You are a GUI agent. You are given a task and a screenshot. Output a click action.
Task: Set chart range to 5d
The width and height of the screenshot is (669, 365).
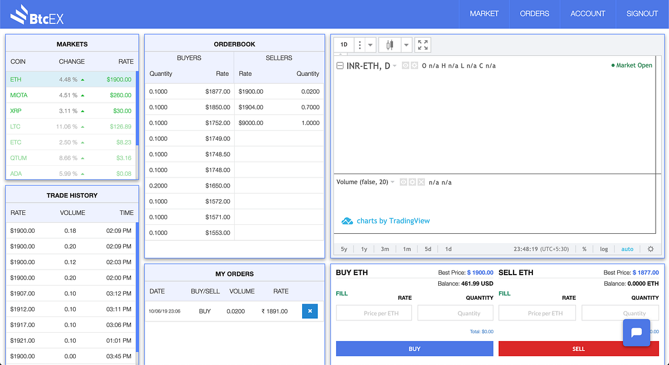coord(428,249)
